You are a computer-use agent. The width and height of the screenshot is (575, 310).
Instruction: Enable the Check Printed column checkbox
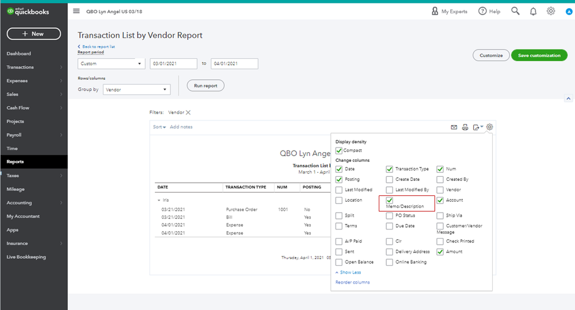pyautogui.click(x=440, y=241)
